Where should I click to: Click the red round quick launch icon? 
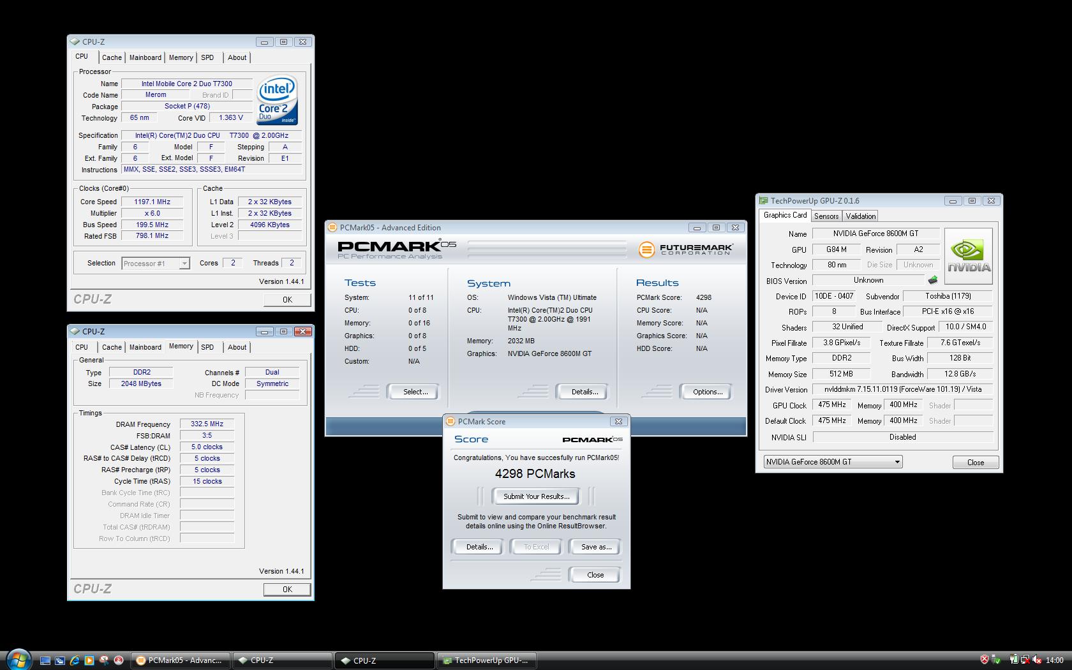119,660
